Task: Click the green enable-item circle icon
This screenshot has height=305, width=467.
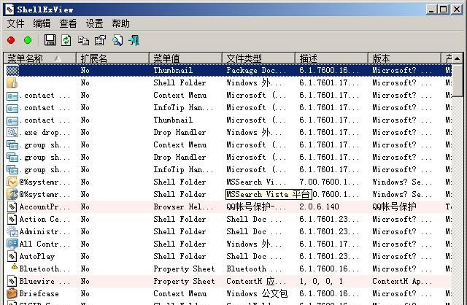Action: click(28, 40)
